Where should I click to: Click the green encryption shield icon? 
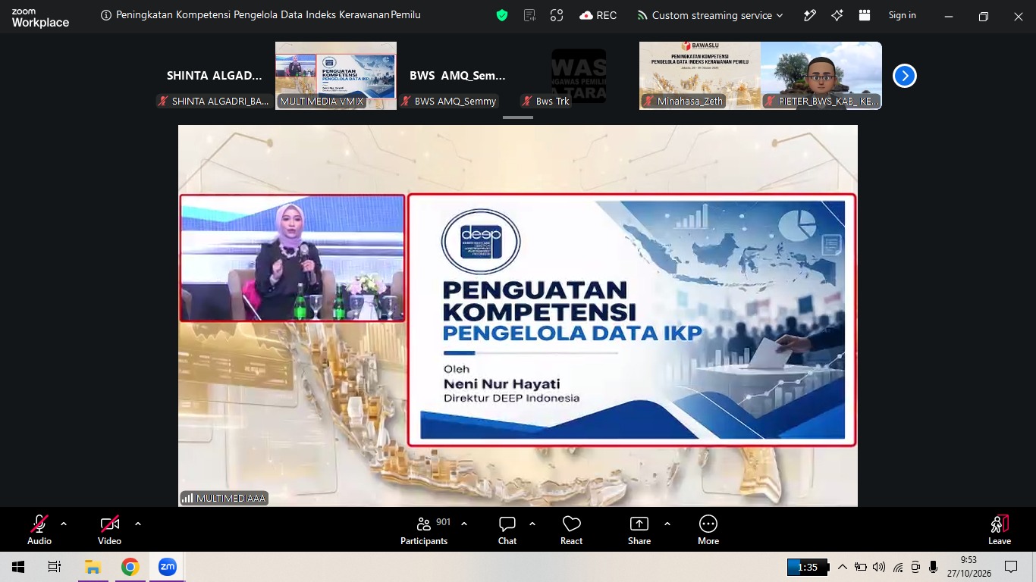pyautogui.click(x=502, y=15)
